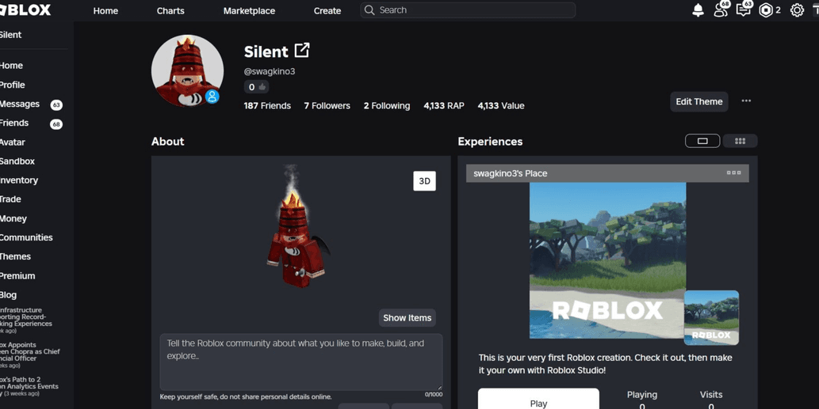Click into the Search field
This screenshot has height=409, width=819.
468,10
